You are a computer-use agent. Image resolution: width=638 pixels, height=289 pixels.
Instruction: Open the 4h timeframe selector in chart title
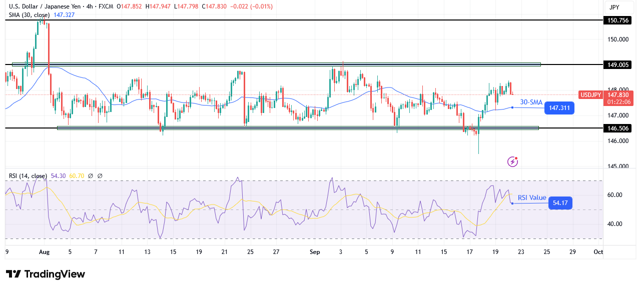[91, 6]
